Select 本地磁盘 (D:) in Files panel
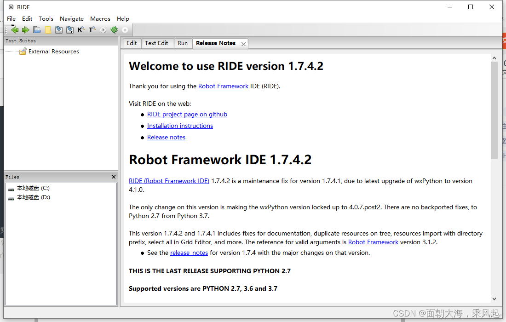Screen dimensions: 506x322 34,197
